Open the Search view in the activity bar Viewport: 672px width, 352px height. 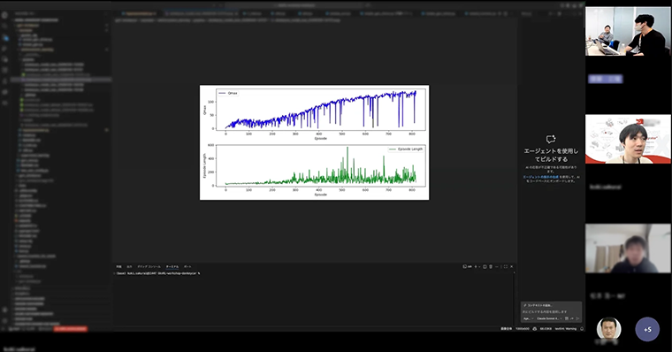(x=4, y=27)
